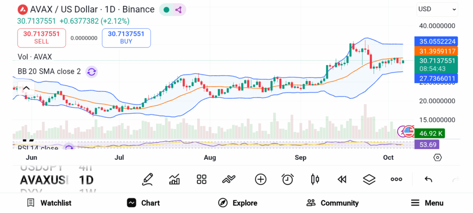The height and width of the screenshot is (213, 473).
Task: Undo the last action with the arrow
Action: click(x=428, y=179)
